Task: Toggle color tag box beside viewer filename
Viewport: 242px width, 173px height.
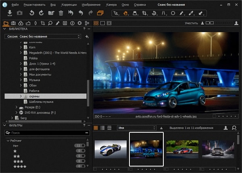Action: tap(214, 116)
